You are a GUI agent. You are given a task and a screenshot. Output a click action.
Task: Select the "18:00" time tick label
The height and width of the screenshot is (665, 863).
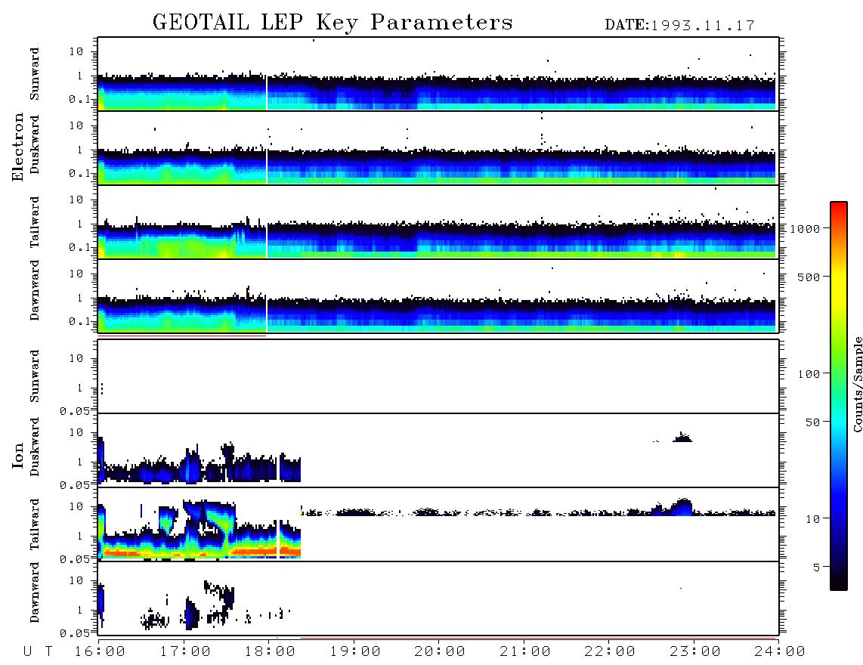pyautogui.click(x=271, y=652)
